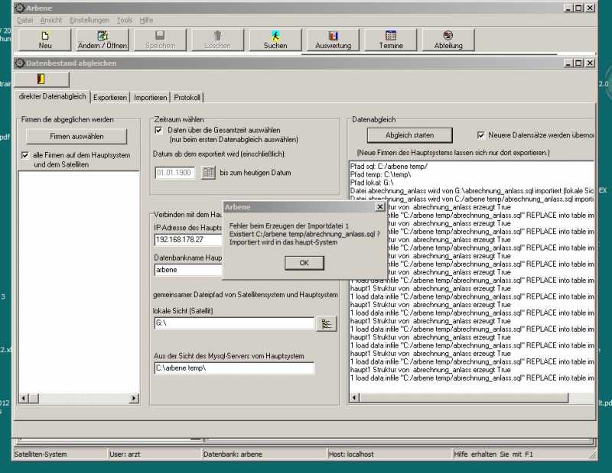The width and height of the screenshot is (612, 473).
Task: Switch to the Protokoll tab
Action: click(x=187, y=98)
